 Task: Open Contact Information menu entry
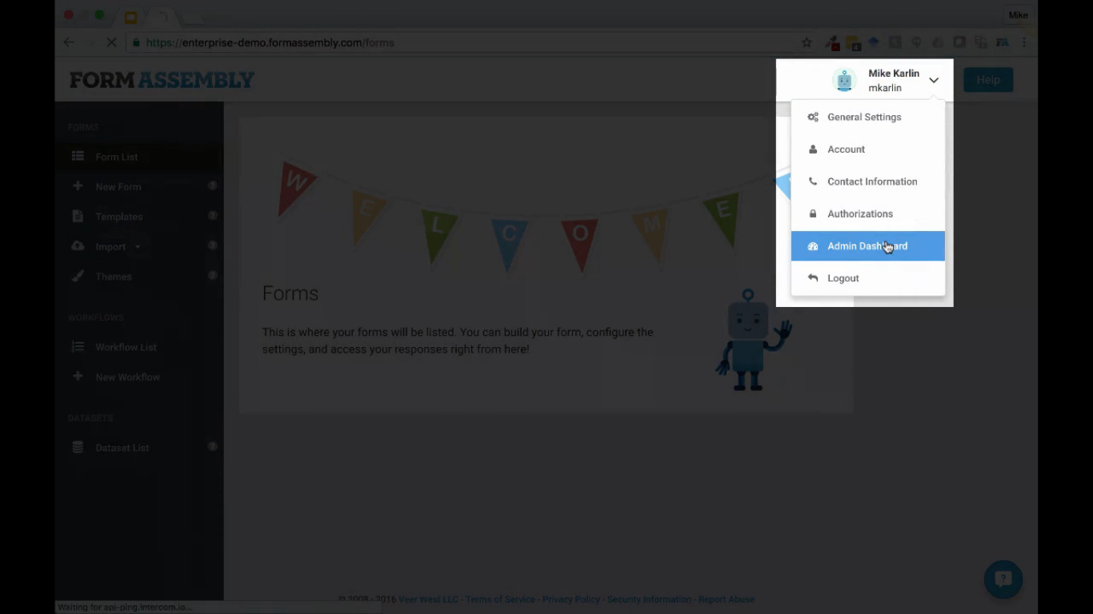coord(867,181)
